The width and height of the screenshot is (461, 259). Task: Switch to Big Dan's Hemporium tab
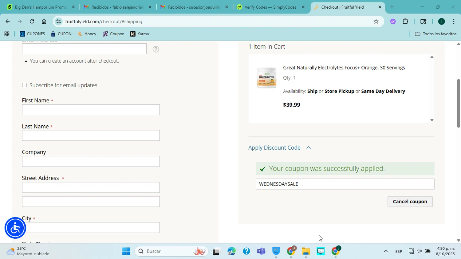[41, 7]
